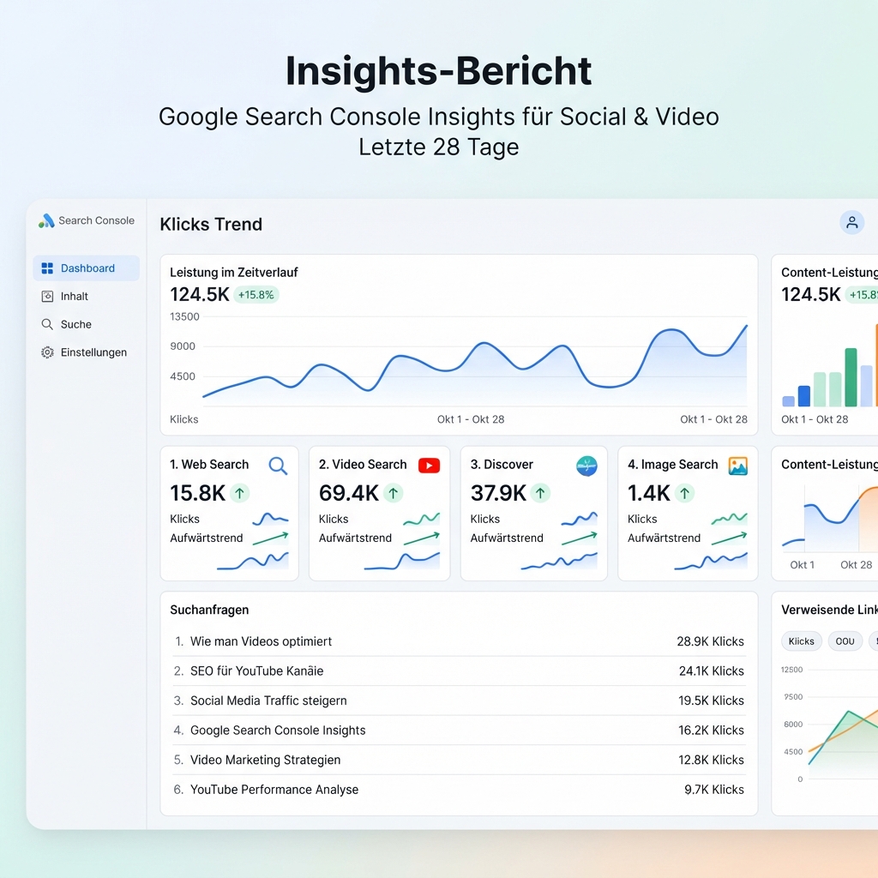This screenshot has height=878, width=878.
Task: Open the 3. Discover card
Action: point(533,514)
